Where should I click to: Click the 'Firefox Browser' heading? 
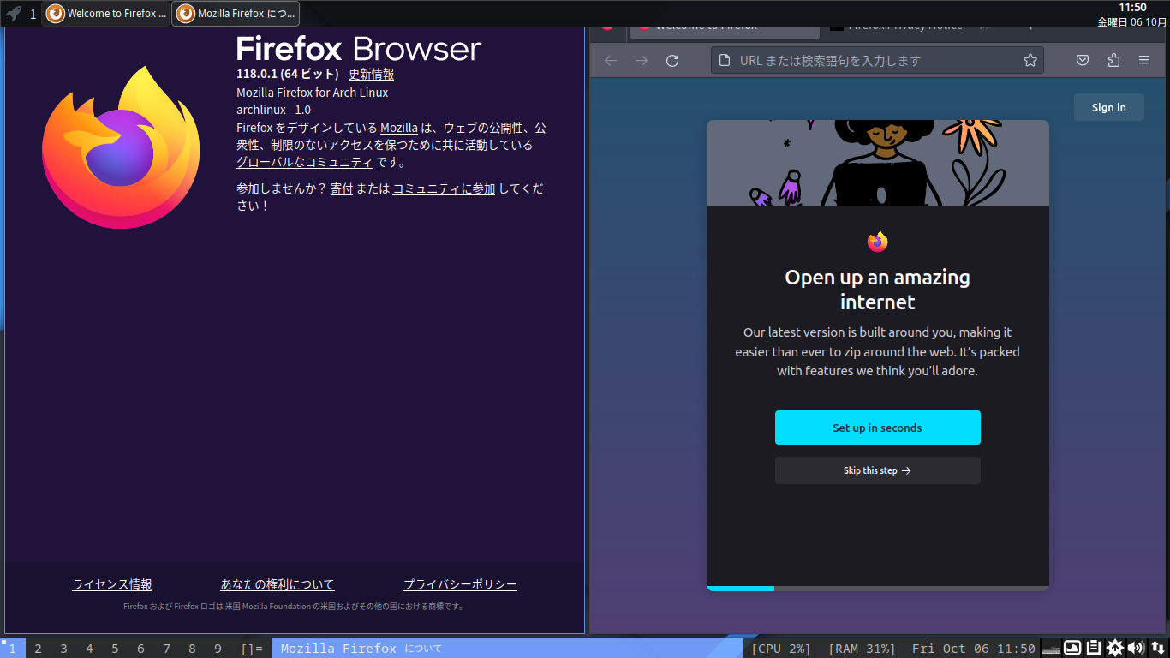[x=359, y=48]
